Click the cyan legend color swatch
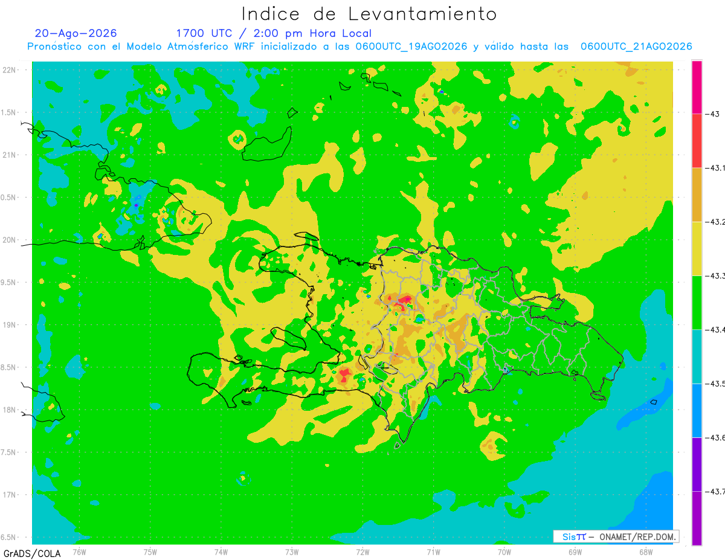The height and width of the screenshot is (560, 725). pos(697,356)
